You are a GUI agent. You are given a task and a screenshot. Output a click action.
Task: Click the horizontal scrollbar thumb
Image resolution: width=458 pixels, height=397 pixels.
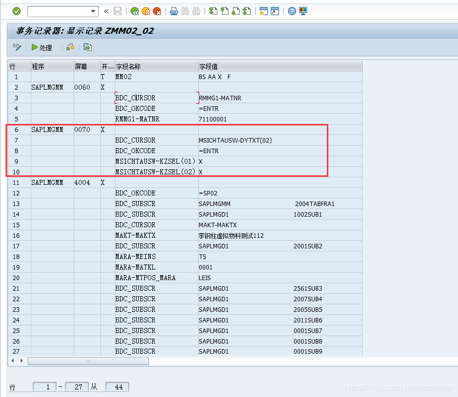pyautogui.click(x=88, y=361)
